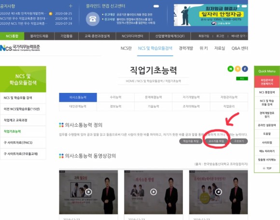Select the 정보능력 tab
Viewport: 280px width, 220px height.
click(x=116, y=106)
